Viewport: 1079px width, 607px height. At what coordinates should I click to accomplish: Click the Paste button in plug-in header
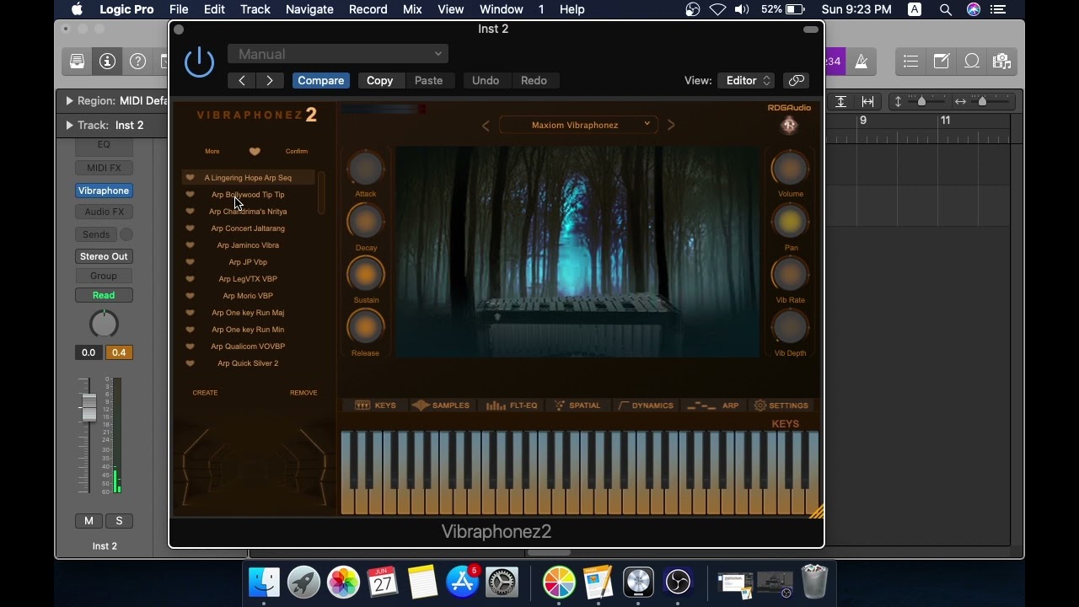428,80
